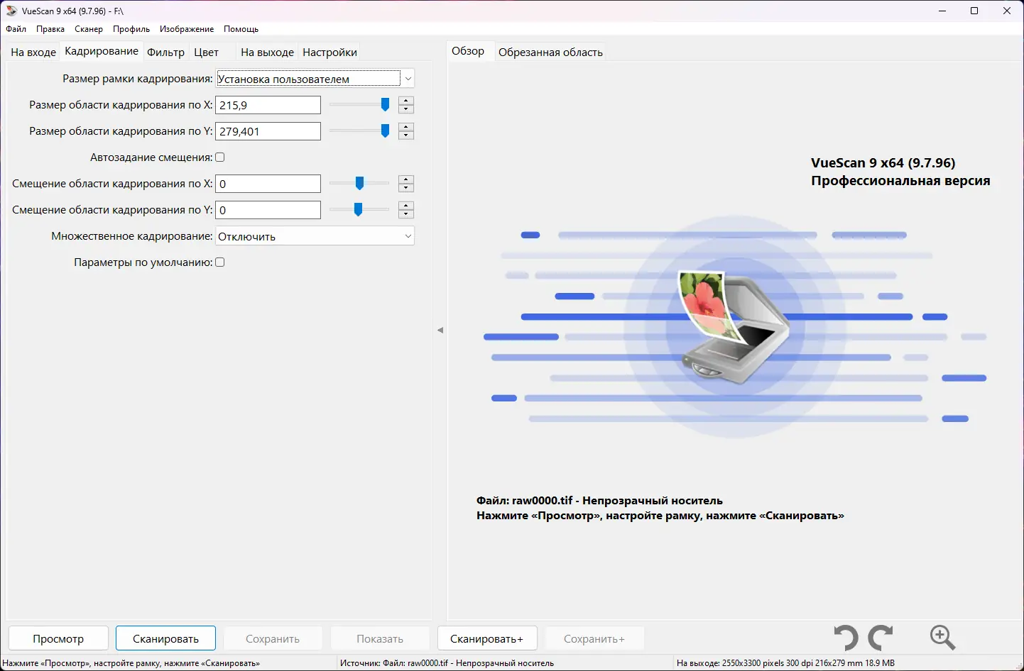This screenshot has height=671, width=1024.
Task: Switch to the На выходе tab
Action: 267,52
